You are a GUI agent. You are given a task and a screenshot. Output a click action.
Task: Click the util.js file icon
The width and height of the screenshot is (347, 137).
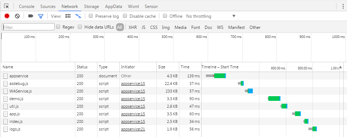tap(5, 106)
